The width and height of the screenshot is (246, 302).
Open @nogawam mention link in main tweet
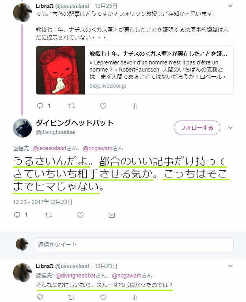click(x=97, y=148)
